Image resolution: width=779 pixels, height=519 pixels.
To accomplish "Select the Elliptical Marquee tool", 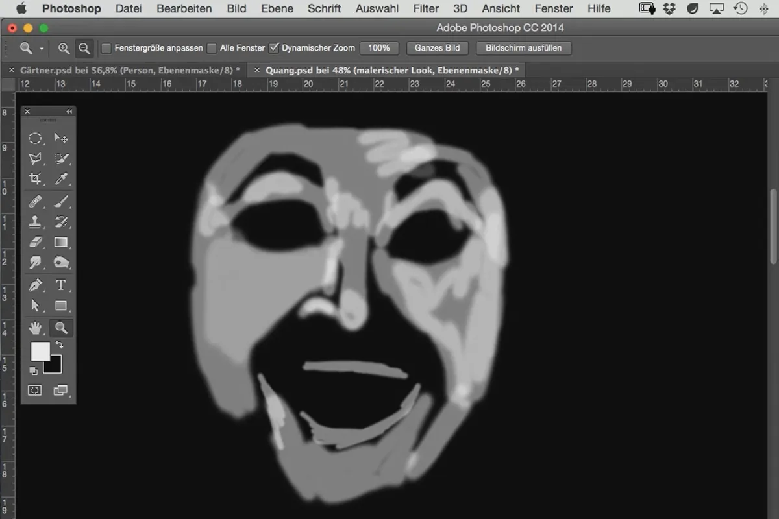I will (35, 138).
